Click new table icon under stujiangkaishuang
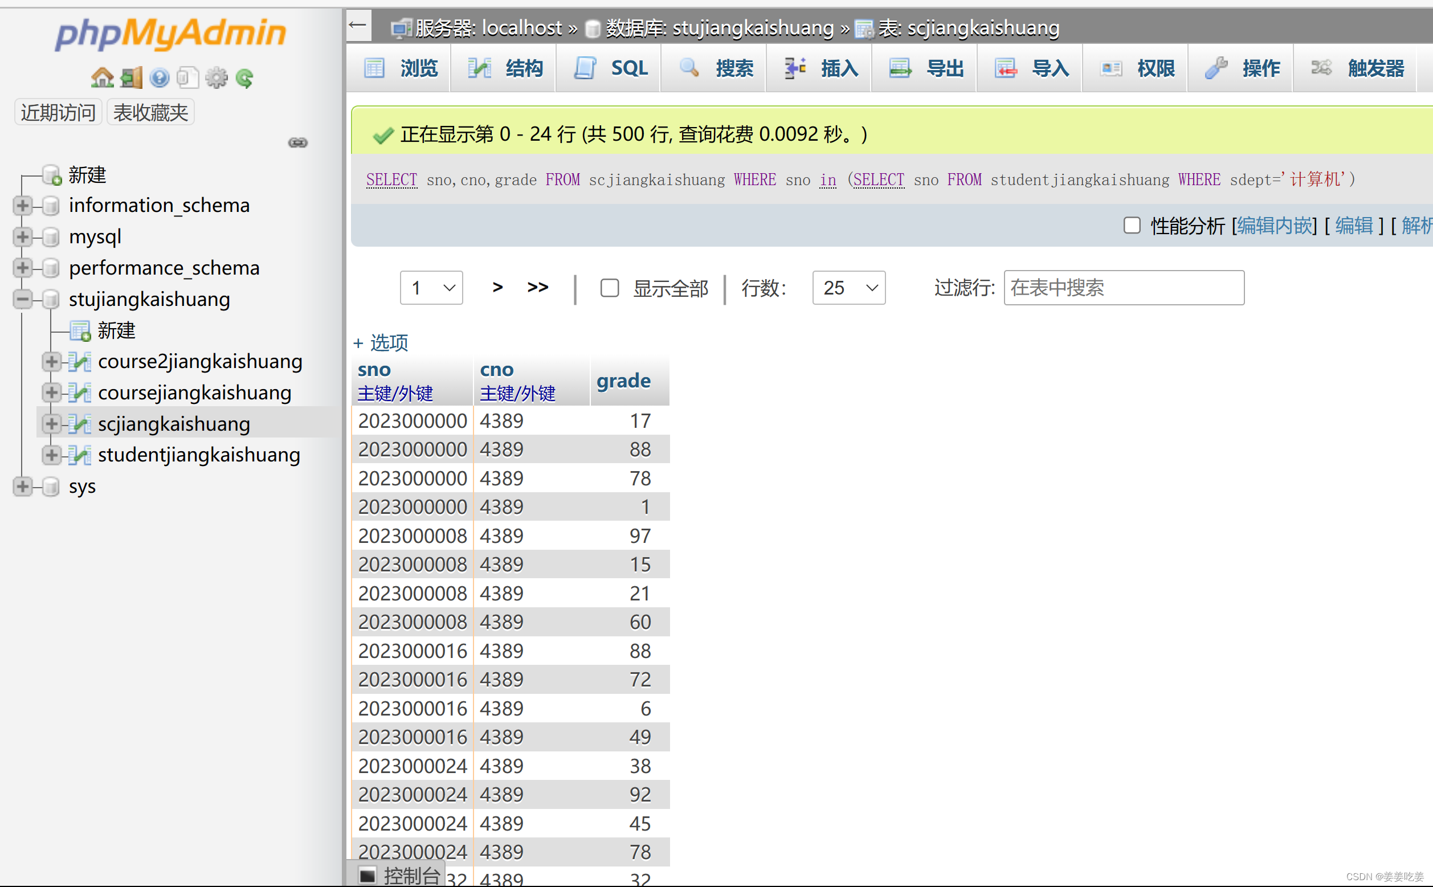The image size is (1433, 887). pos(80,331)
